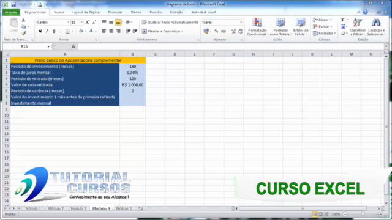Viewport: 392px width, 220px height.
Task: Click Quebrar Texto Automaticamente button
Action: point(170,23)
